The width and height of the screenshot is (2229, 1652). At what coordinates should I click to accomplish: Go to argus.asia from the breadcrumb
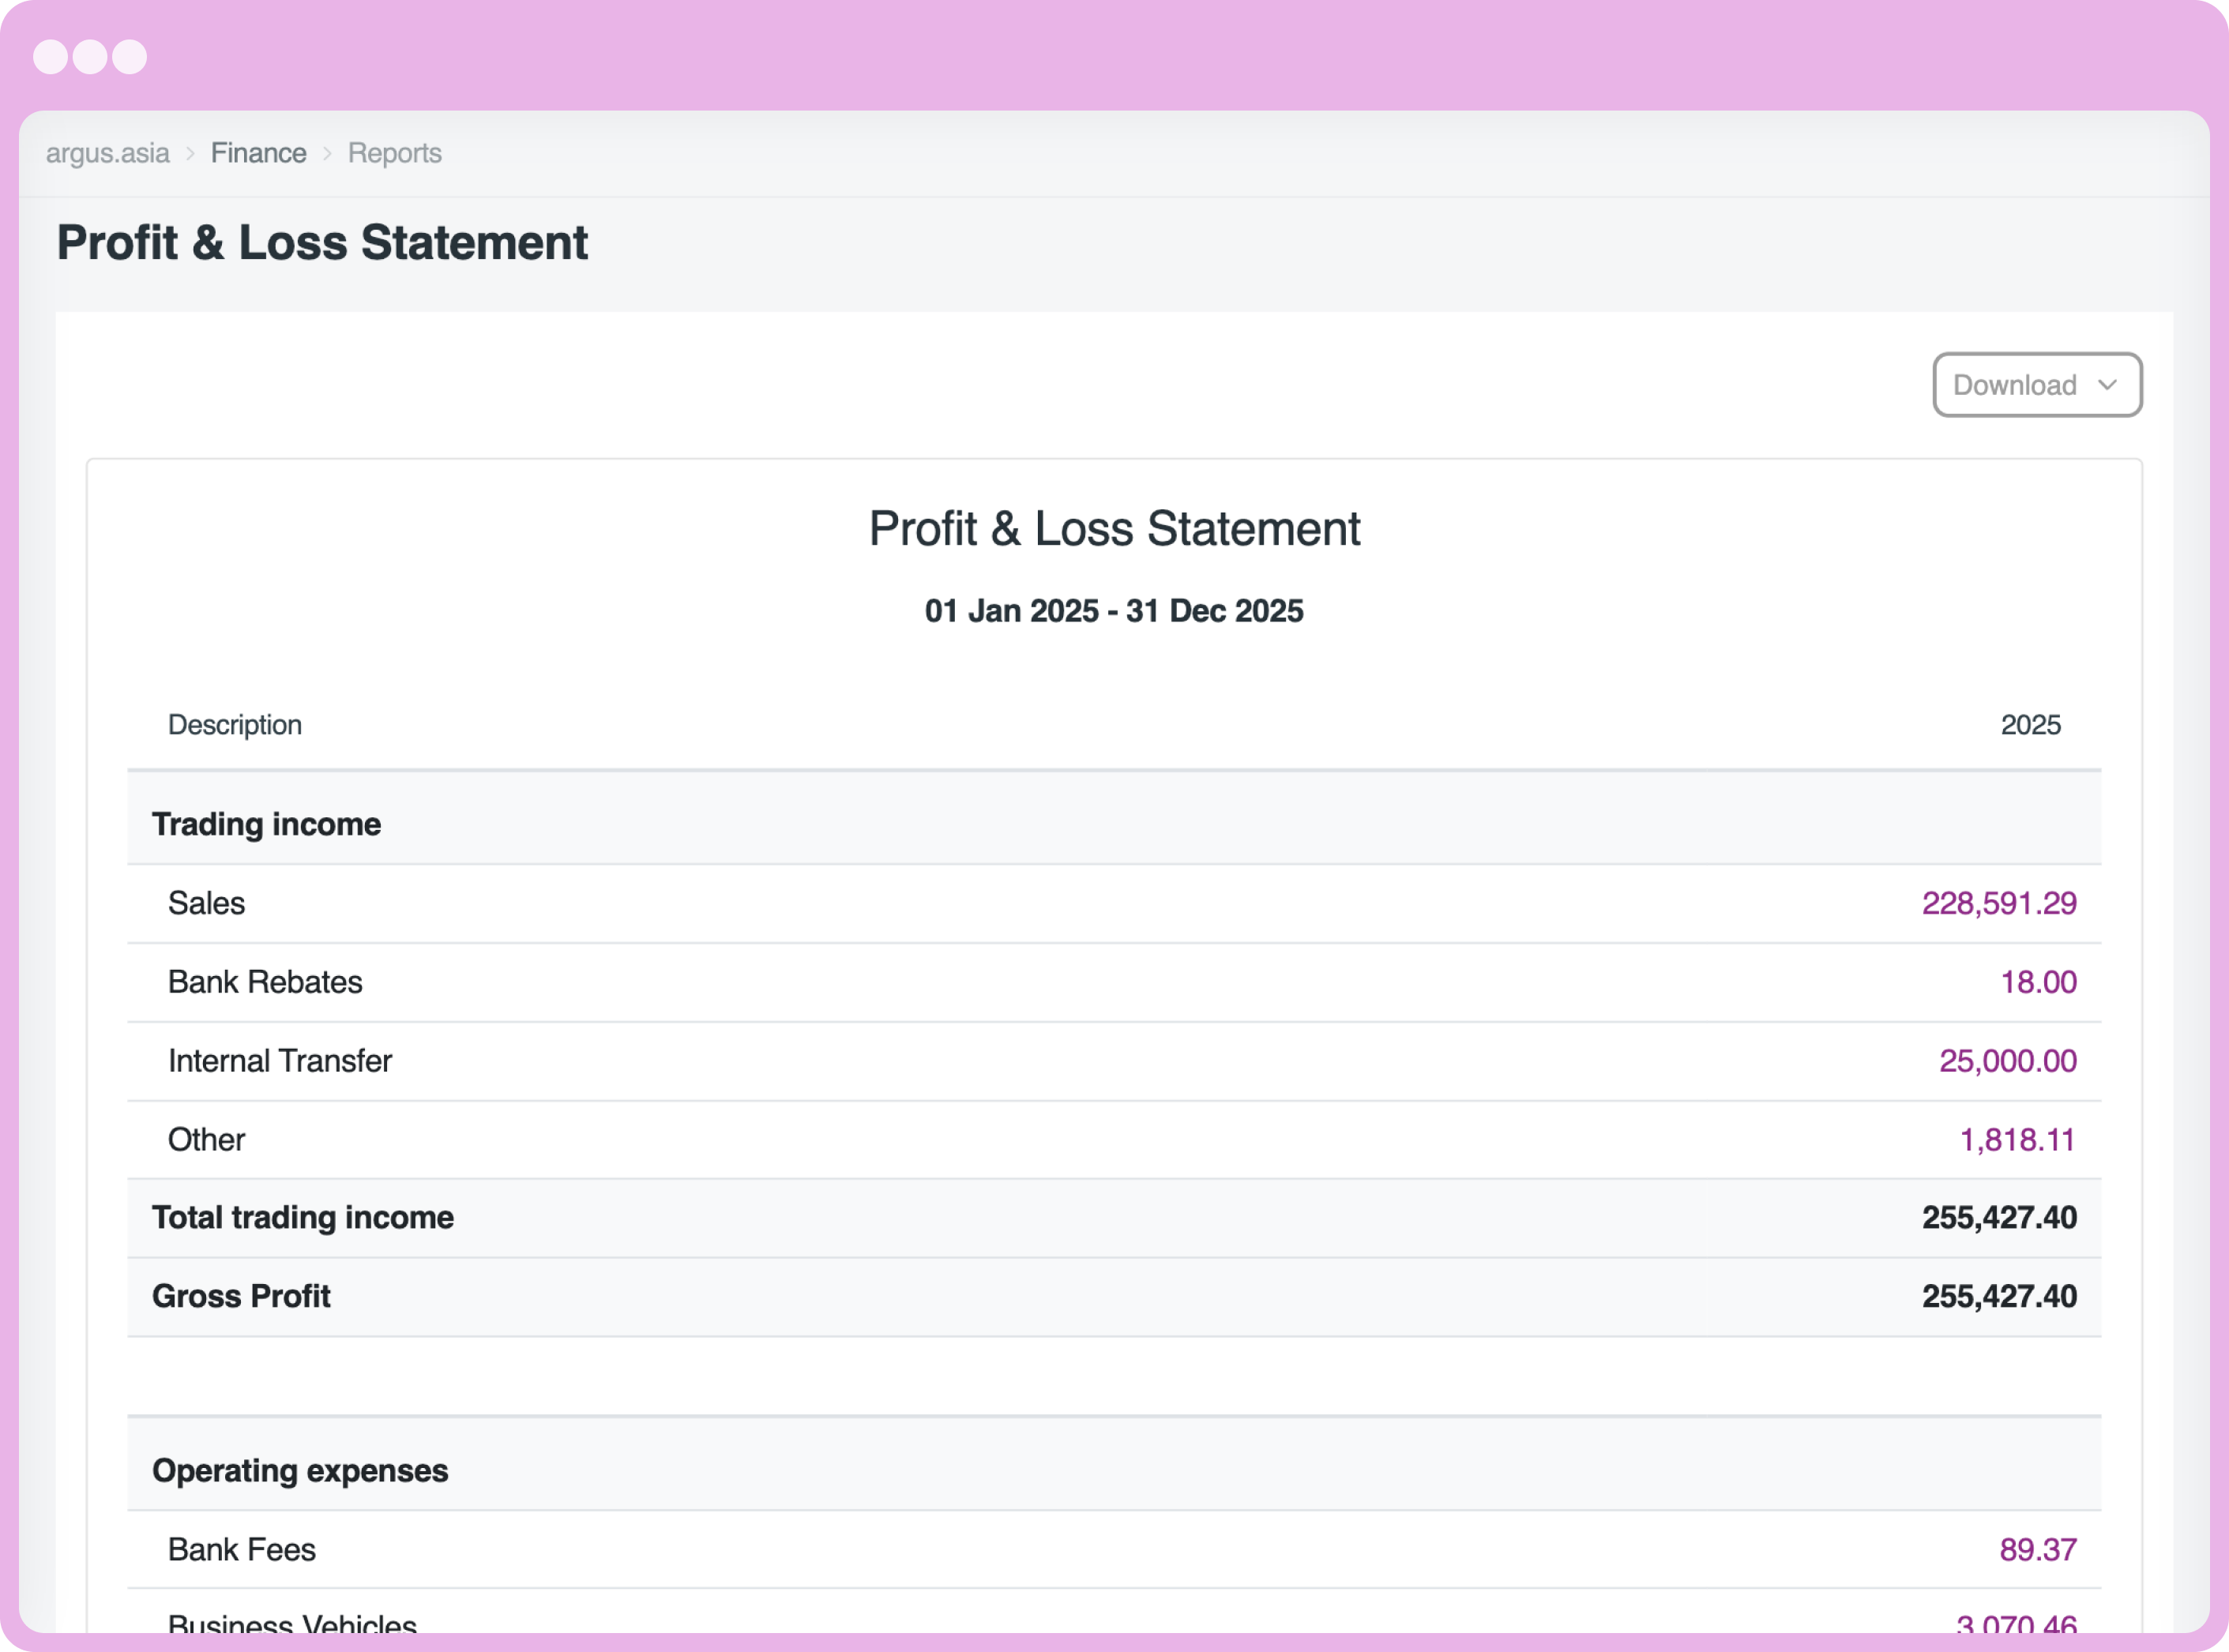107,152
